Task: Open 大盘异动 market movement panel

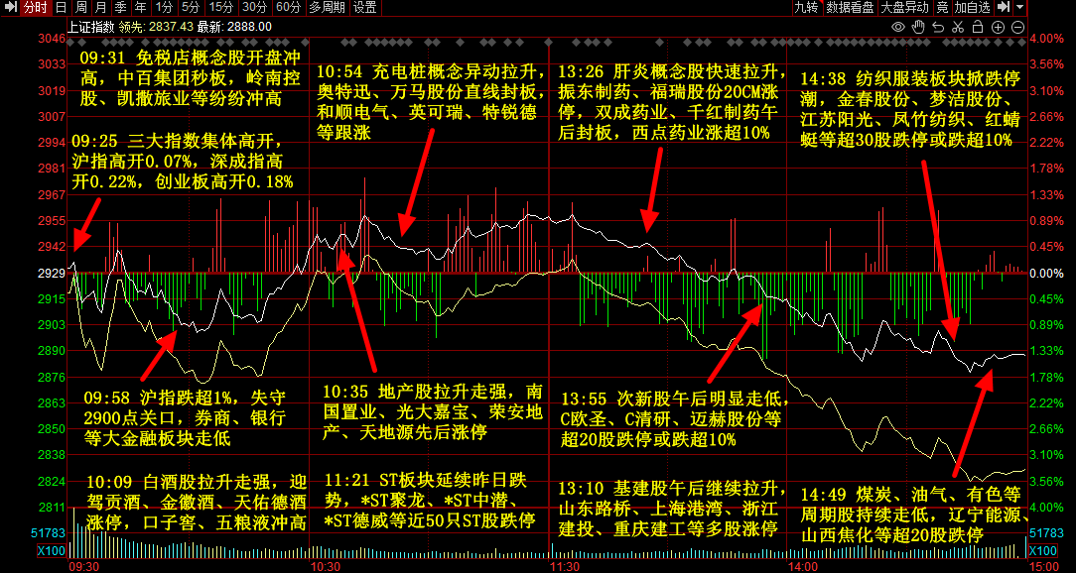Action: (x=905, y=7)
